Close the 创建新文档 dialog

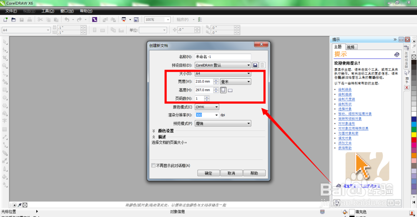[x=261, y=44]
